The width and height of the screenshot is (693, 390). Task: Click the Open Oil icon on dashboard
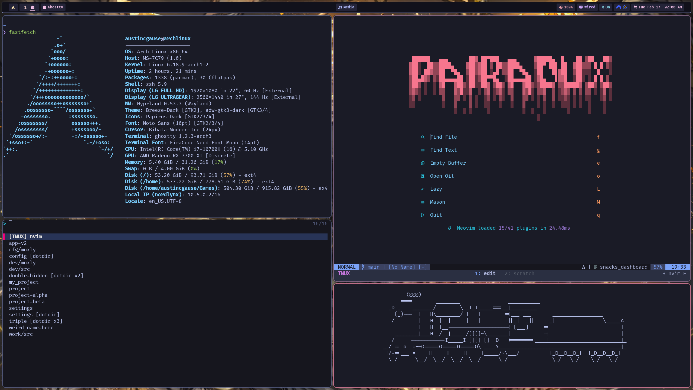point(423,176)
